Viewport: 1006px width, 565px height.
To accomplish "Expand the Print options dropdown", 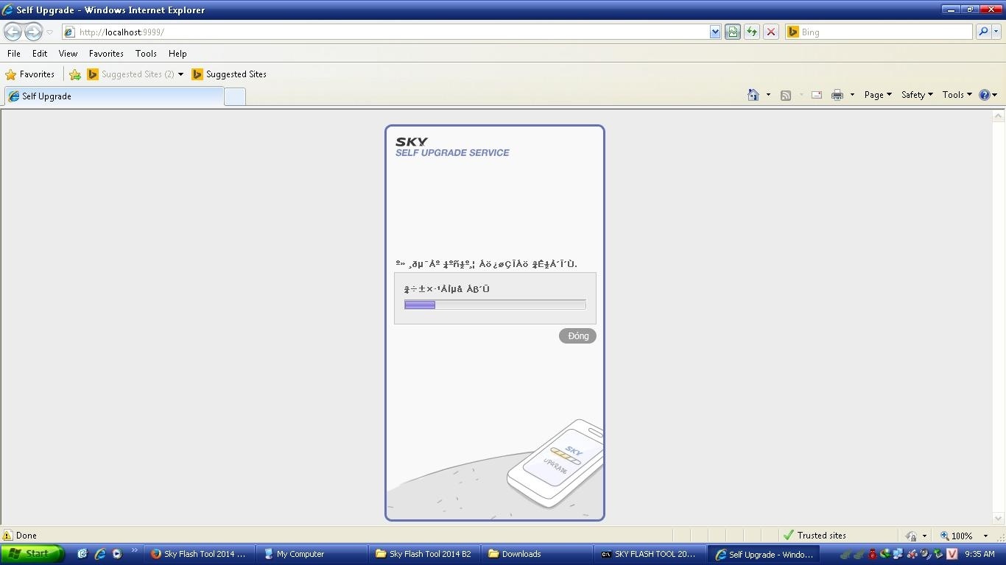I will [852, 95].
